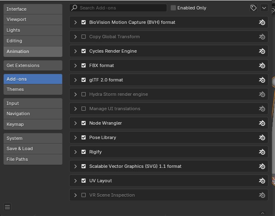This screenshot has width=275, height=216.
Task: Select the Animation preferences section
Action: tap(33, 51)
